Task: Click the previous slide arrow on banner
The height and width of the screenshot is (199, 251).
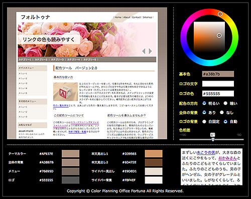Action: [144, 51]
